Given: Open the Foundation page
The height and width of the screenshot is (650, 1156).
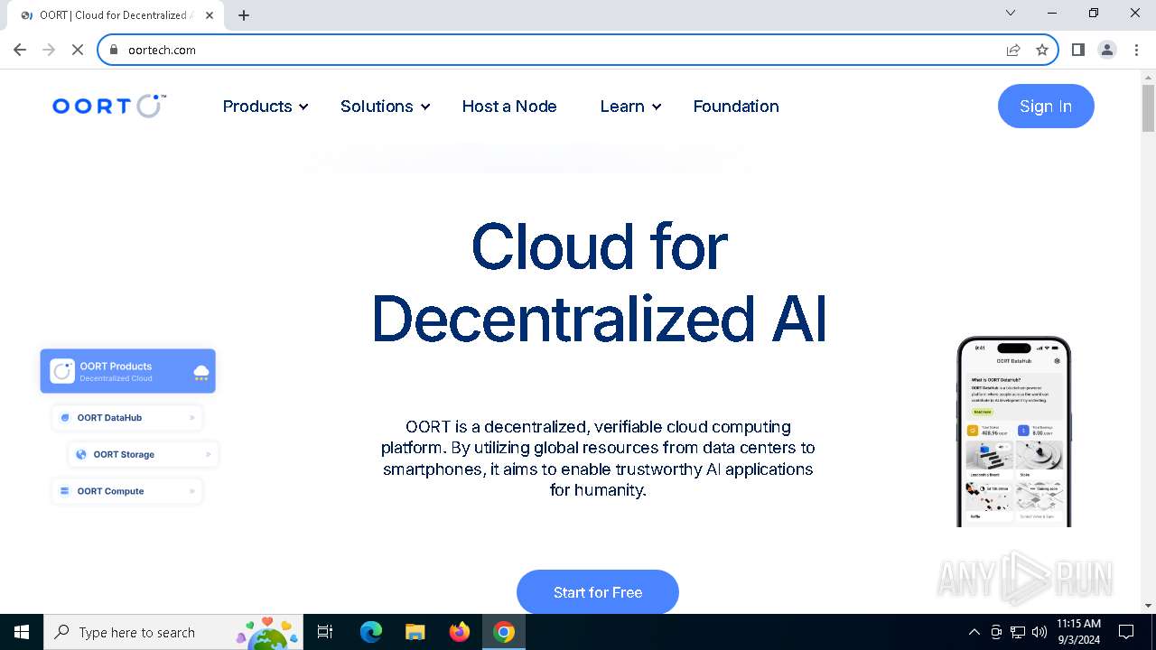Looking at the screenshot, I should pos(736,107).
